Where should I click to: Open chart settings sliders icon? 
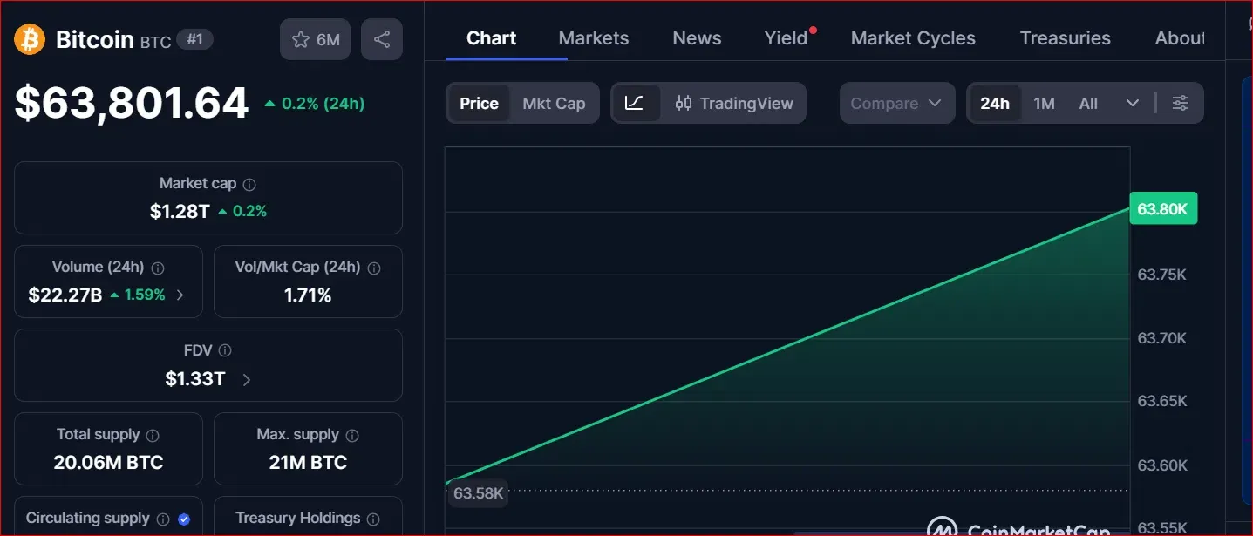(x=1180, y=103)
